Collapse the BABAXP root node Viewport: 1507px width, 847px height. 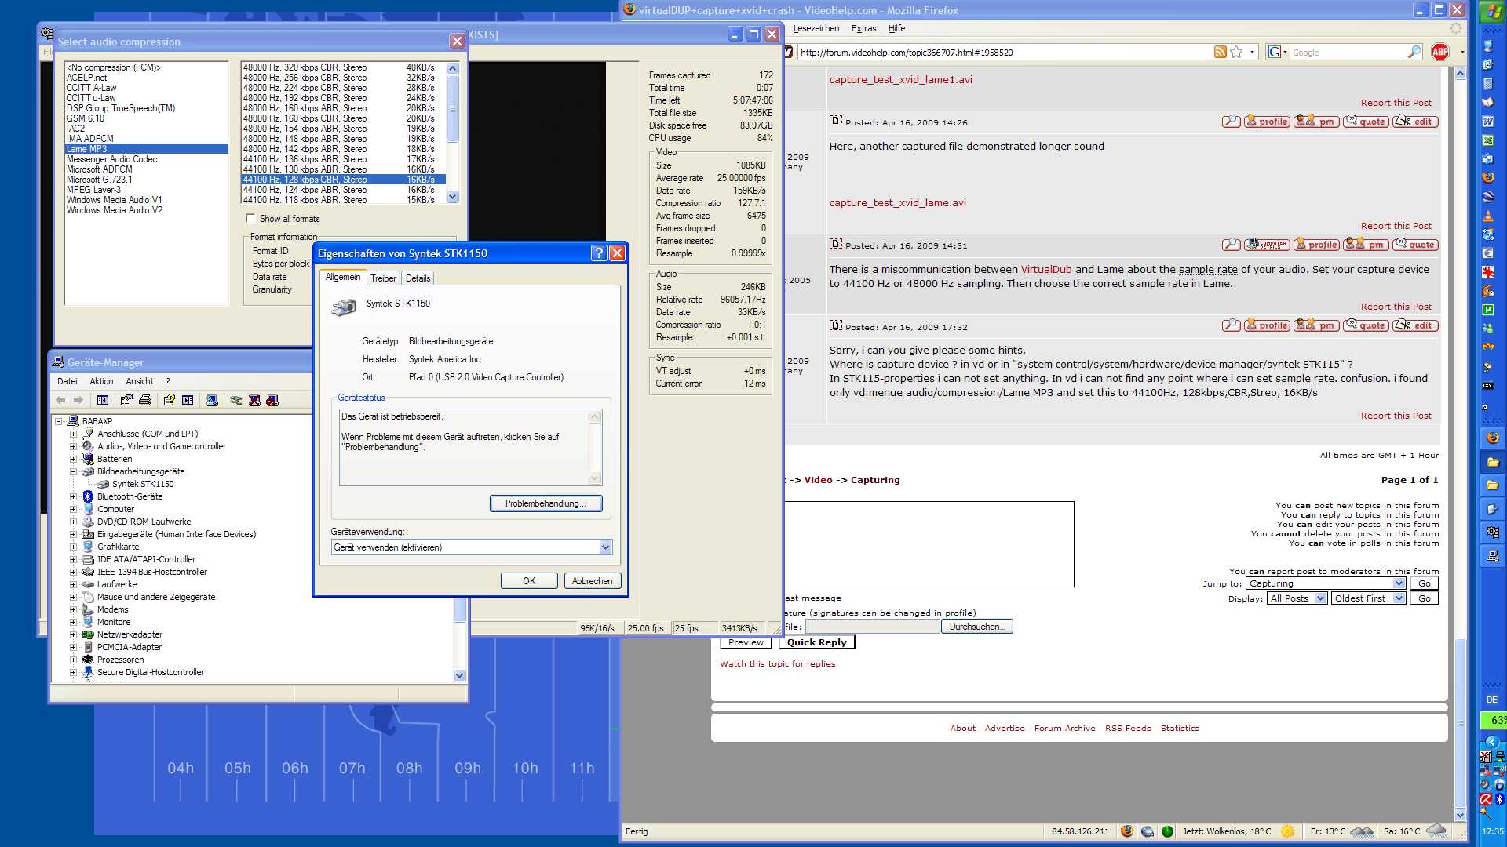coord(58,421)
